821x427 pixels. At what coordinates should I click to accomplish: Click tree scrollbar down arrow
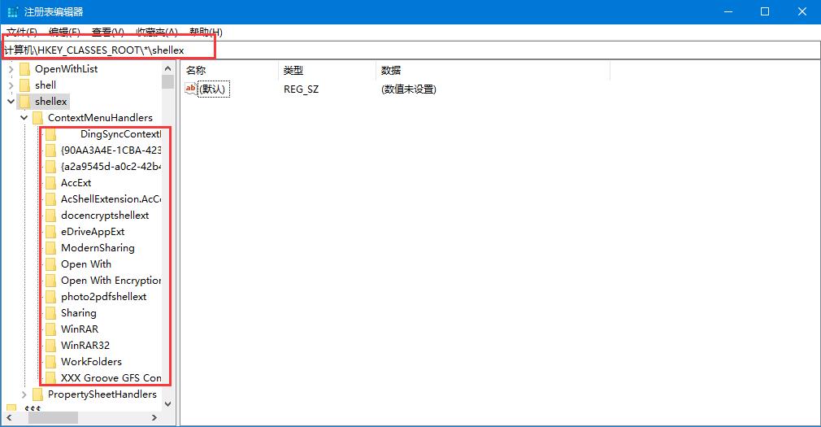pyautogui.click(x=168, y=404)
